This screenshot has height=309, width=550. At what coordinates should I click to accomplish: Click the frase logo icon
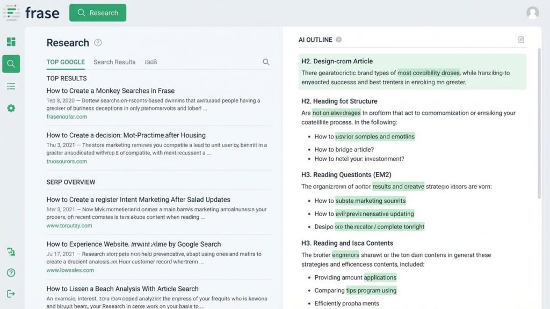click(11, 13)
